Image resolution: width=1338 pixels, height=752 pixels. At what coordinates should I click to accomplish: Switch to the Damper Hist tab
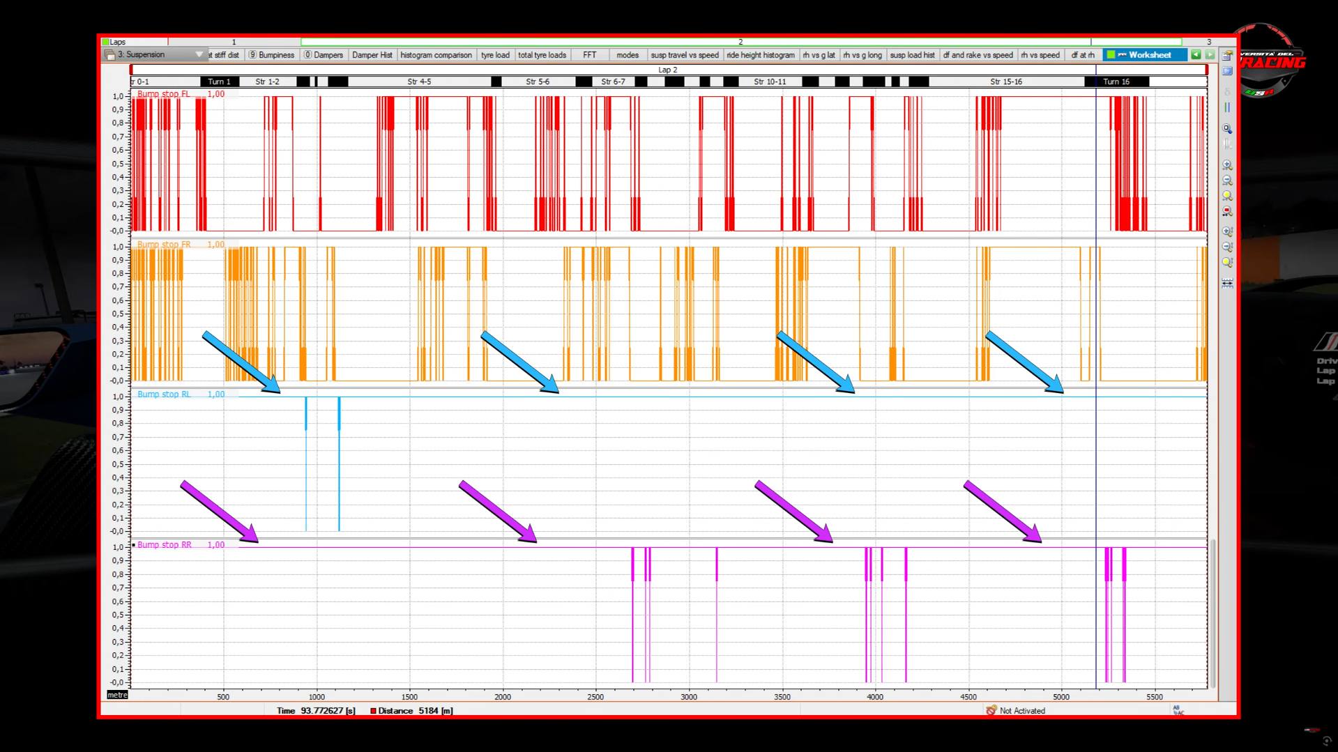(x=372, y=55)
